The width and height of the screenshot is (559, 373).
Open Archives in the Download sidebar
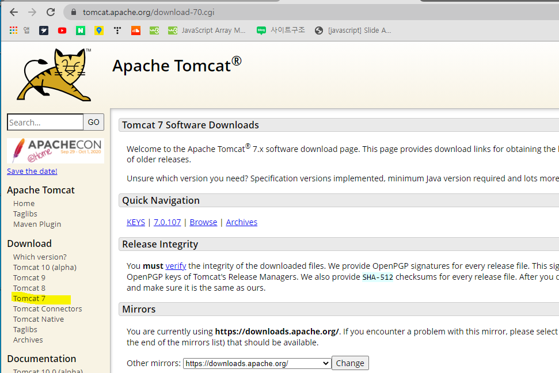pyautogui.click(x=28, y=340)
